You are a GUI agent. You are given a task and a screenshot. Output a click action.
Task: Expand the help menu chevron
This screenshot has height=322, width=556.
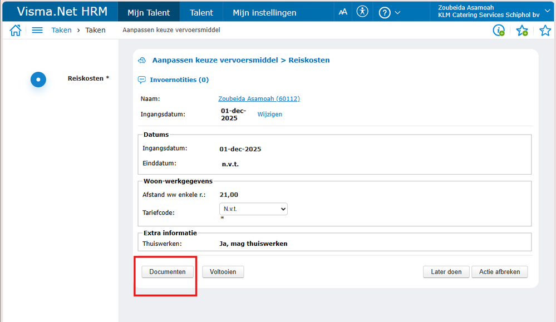pos(397,12)
